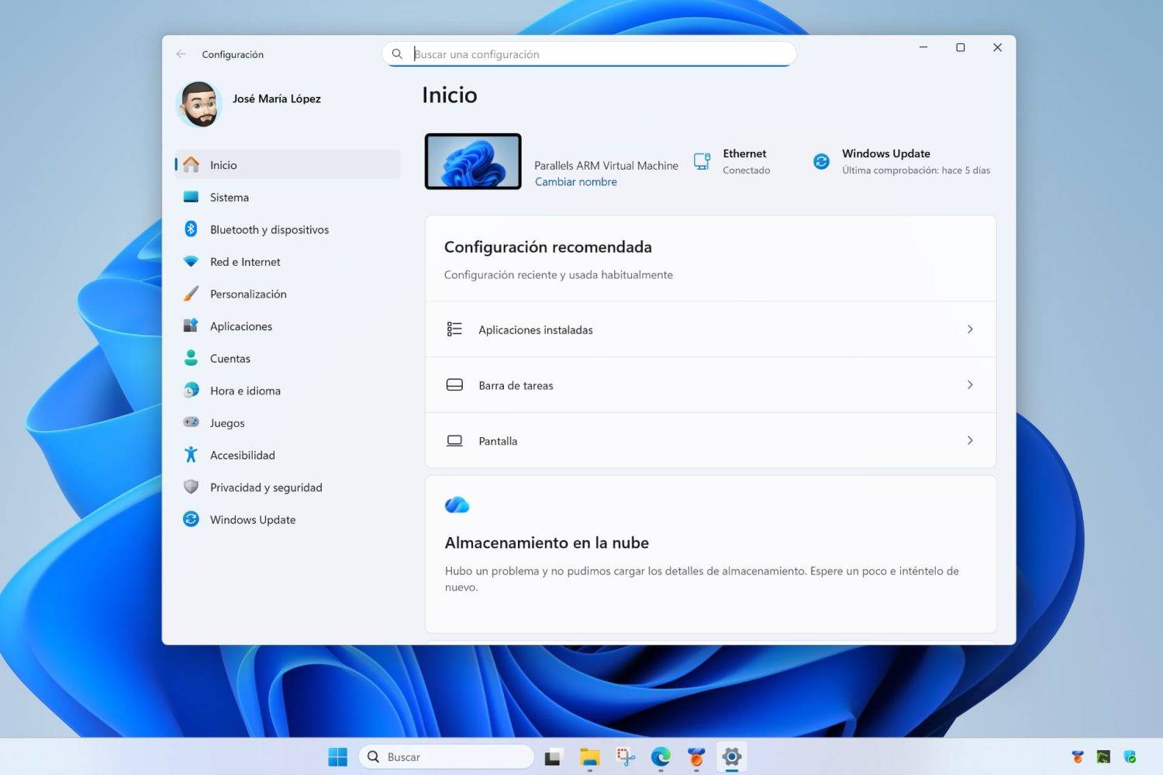Open the Ethernet 'Conectado' status

coord(732,161)
